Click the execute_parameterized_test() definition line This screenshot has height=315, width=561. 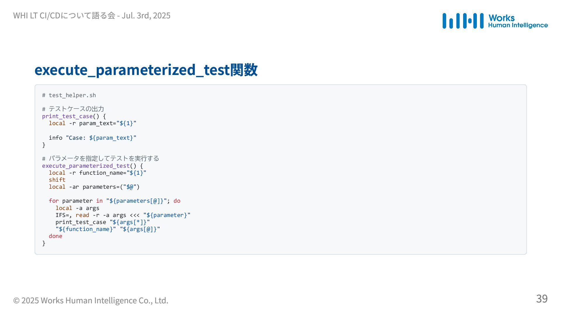(93, 166)
